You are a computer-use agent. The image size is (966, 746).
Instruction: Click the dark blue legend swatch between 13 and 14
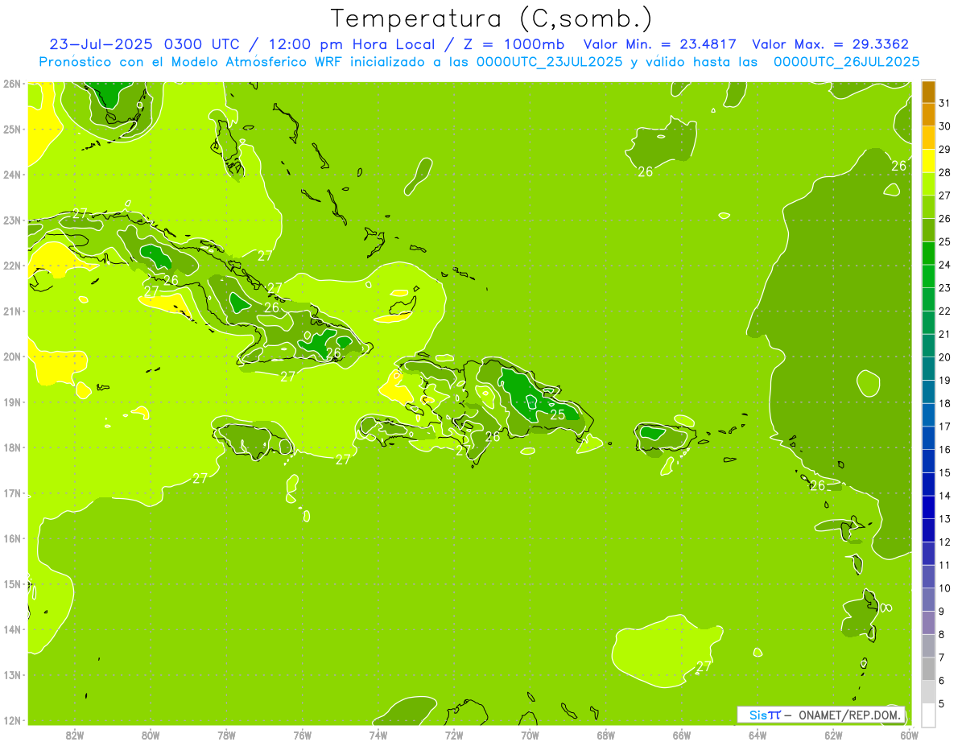pyautogui.click(x=928, y=507)
